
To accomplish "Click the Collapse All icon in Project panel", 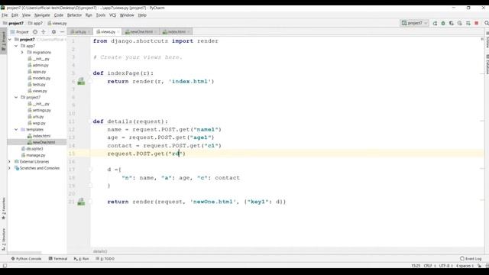I will pyautogui.click(x=44, y=32).
